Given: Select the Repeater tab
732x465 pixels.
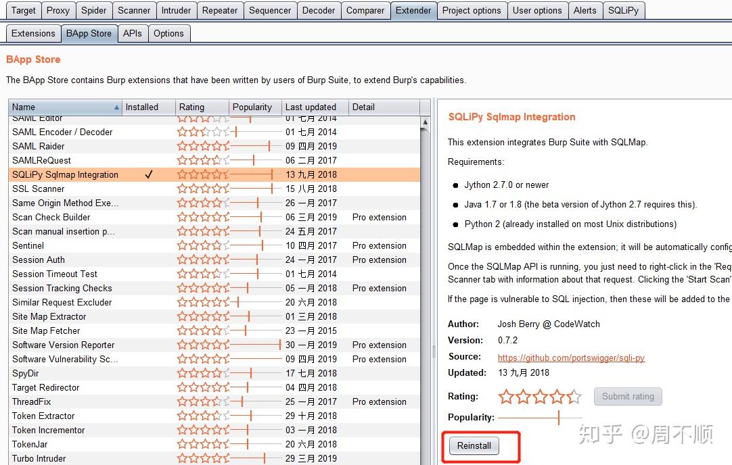Looking at the screenshot, I should click(219, 10).
